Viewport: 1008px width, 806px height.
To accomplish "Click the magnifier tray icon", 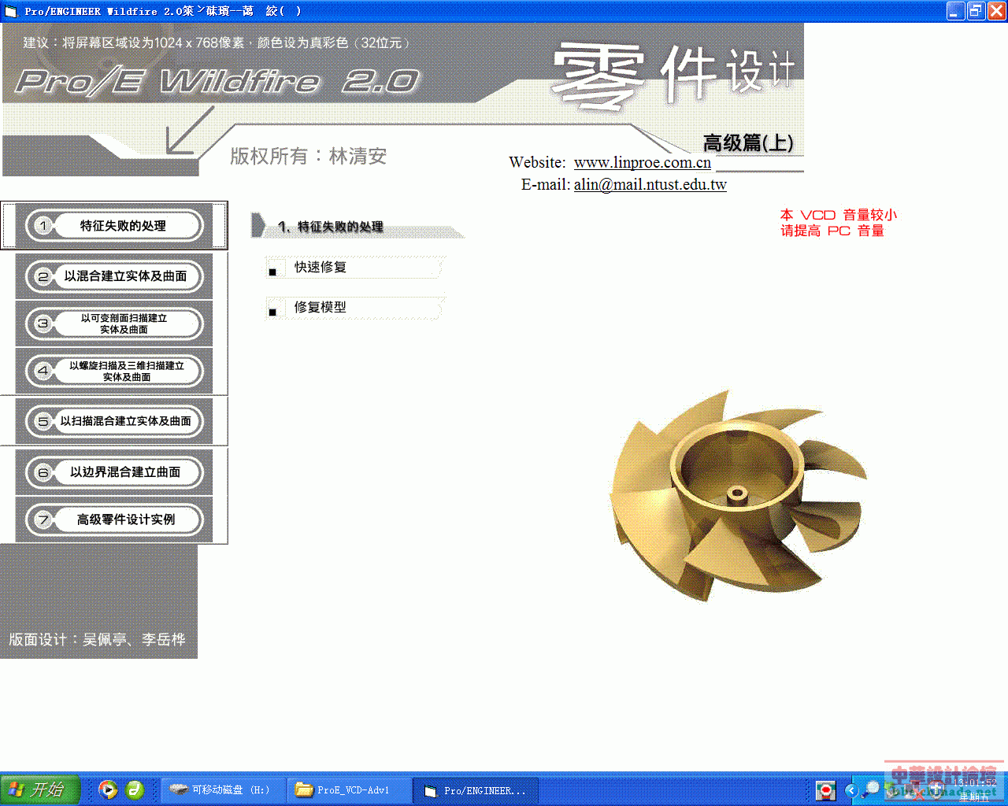I will click(871, 789).
